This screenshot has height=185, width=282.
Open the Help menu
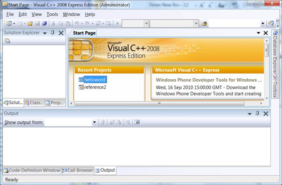(90, 14)
